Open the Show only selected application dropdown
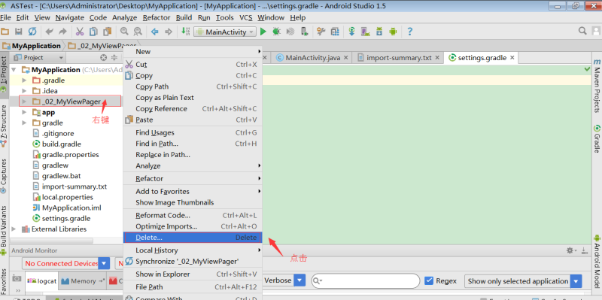The image size is (602, 300). [523, 281]
